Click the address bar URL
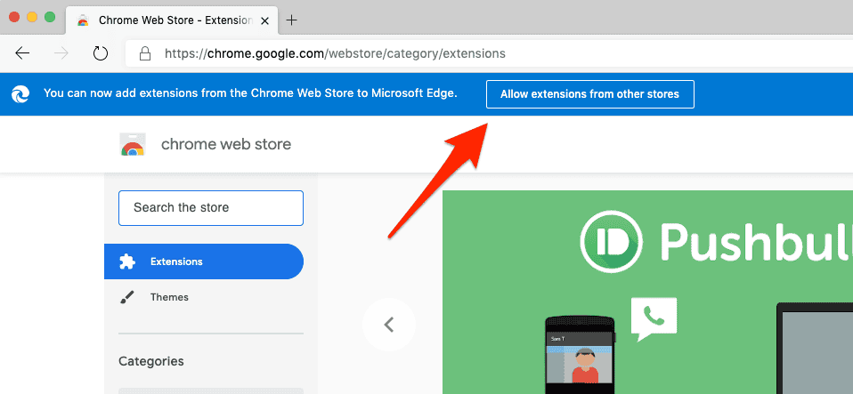The height and width of the screenshot is (394, 853). tap(335, 53)
